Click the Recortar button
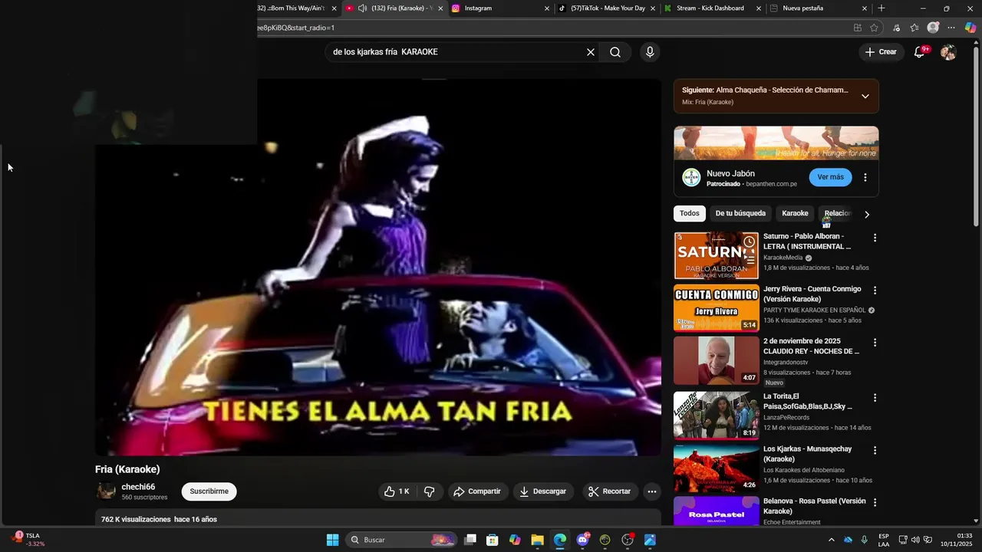 609,491
